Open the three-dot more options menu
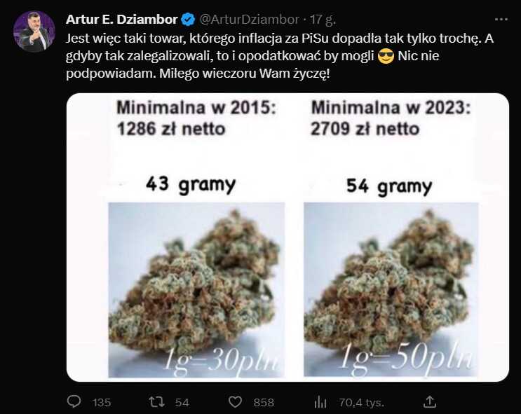The height and width of the screenshot is (414, 521). coord(501,19)
